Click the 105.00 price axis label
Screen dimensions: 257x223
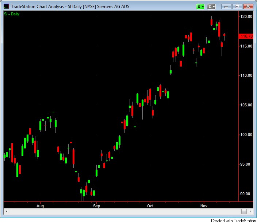(x=246, y=105)
